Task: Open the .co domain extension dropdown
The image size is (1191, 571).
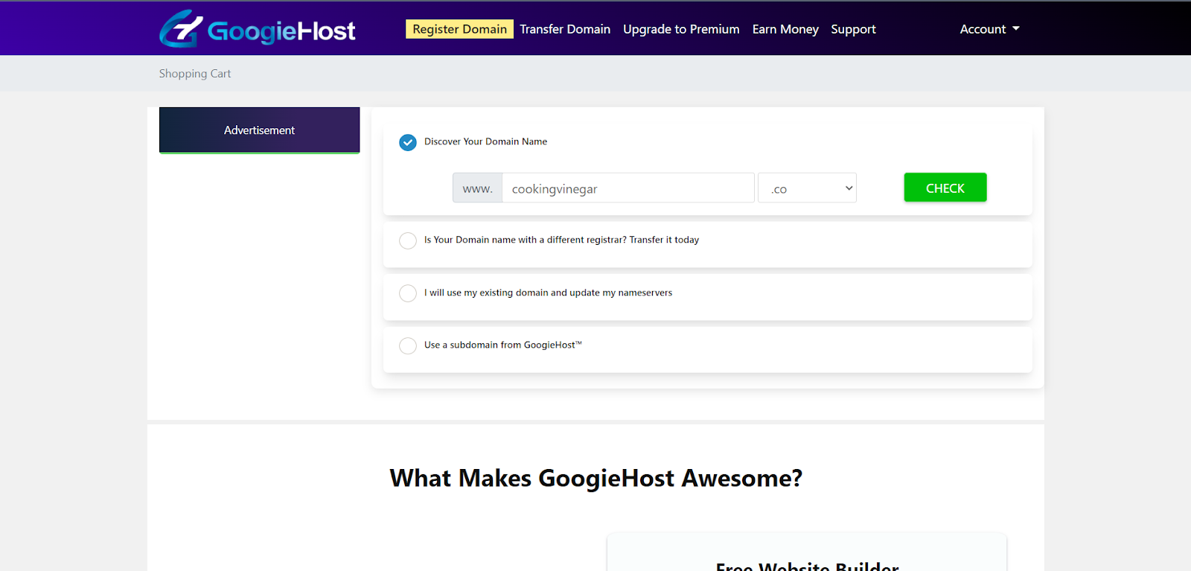Action: 807,188
